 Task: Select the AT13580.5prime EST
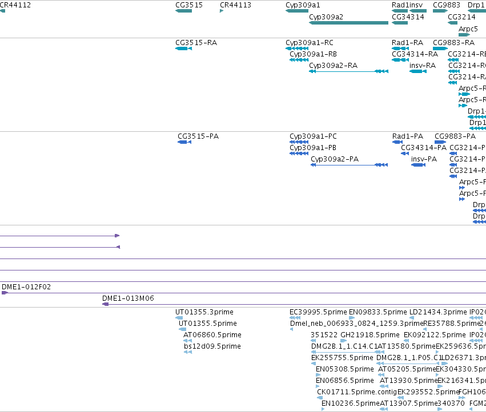[x=381, y=352]
